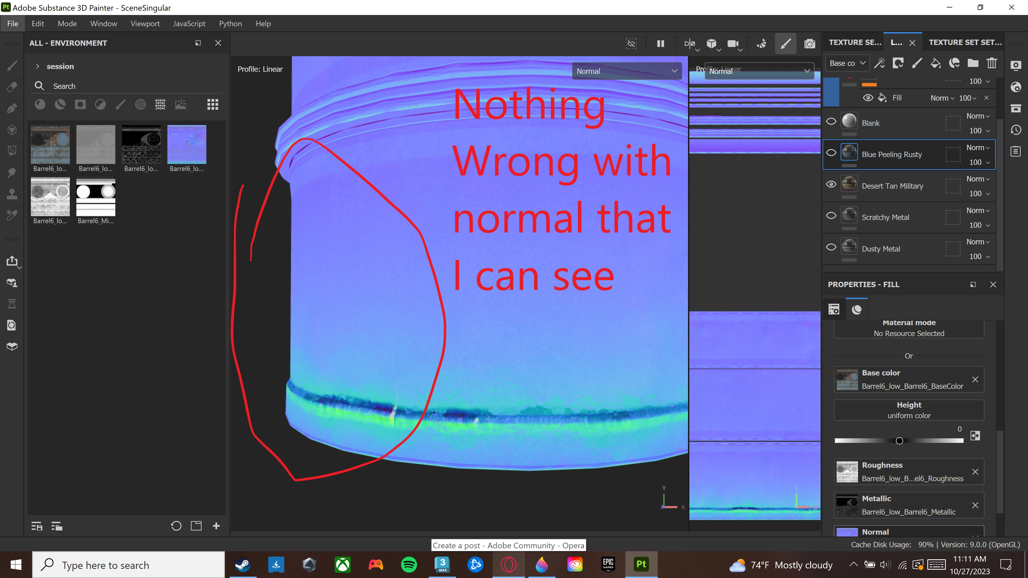The image size is (1028, 578).
Task: Hide the Blue Peeling Rusty layer
Action: tap(831, 153)
